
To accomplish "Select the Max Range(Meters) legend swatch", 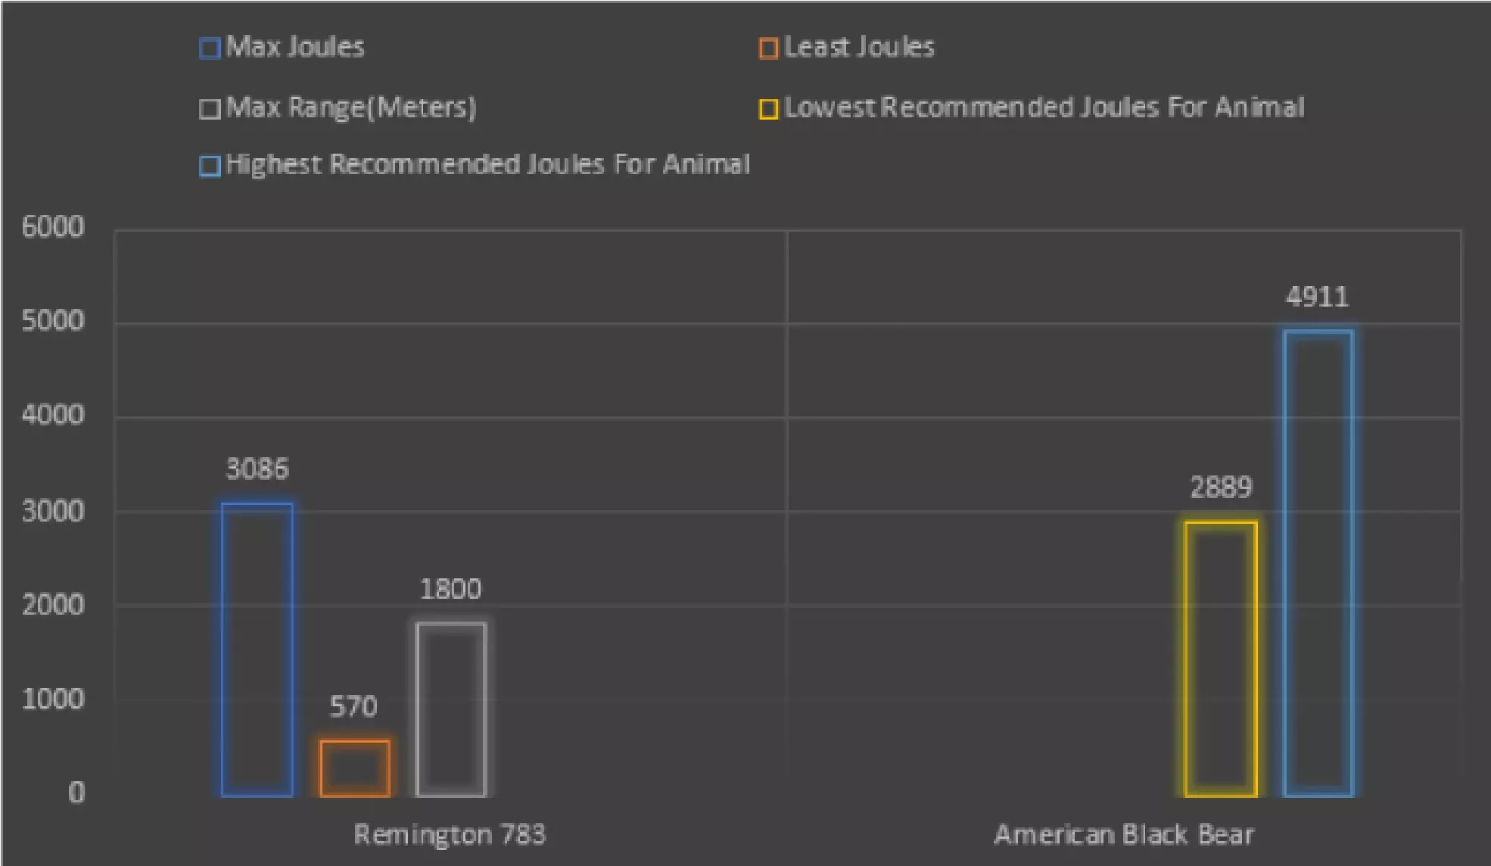I will (x=210, y=109).
